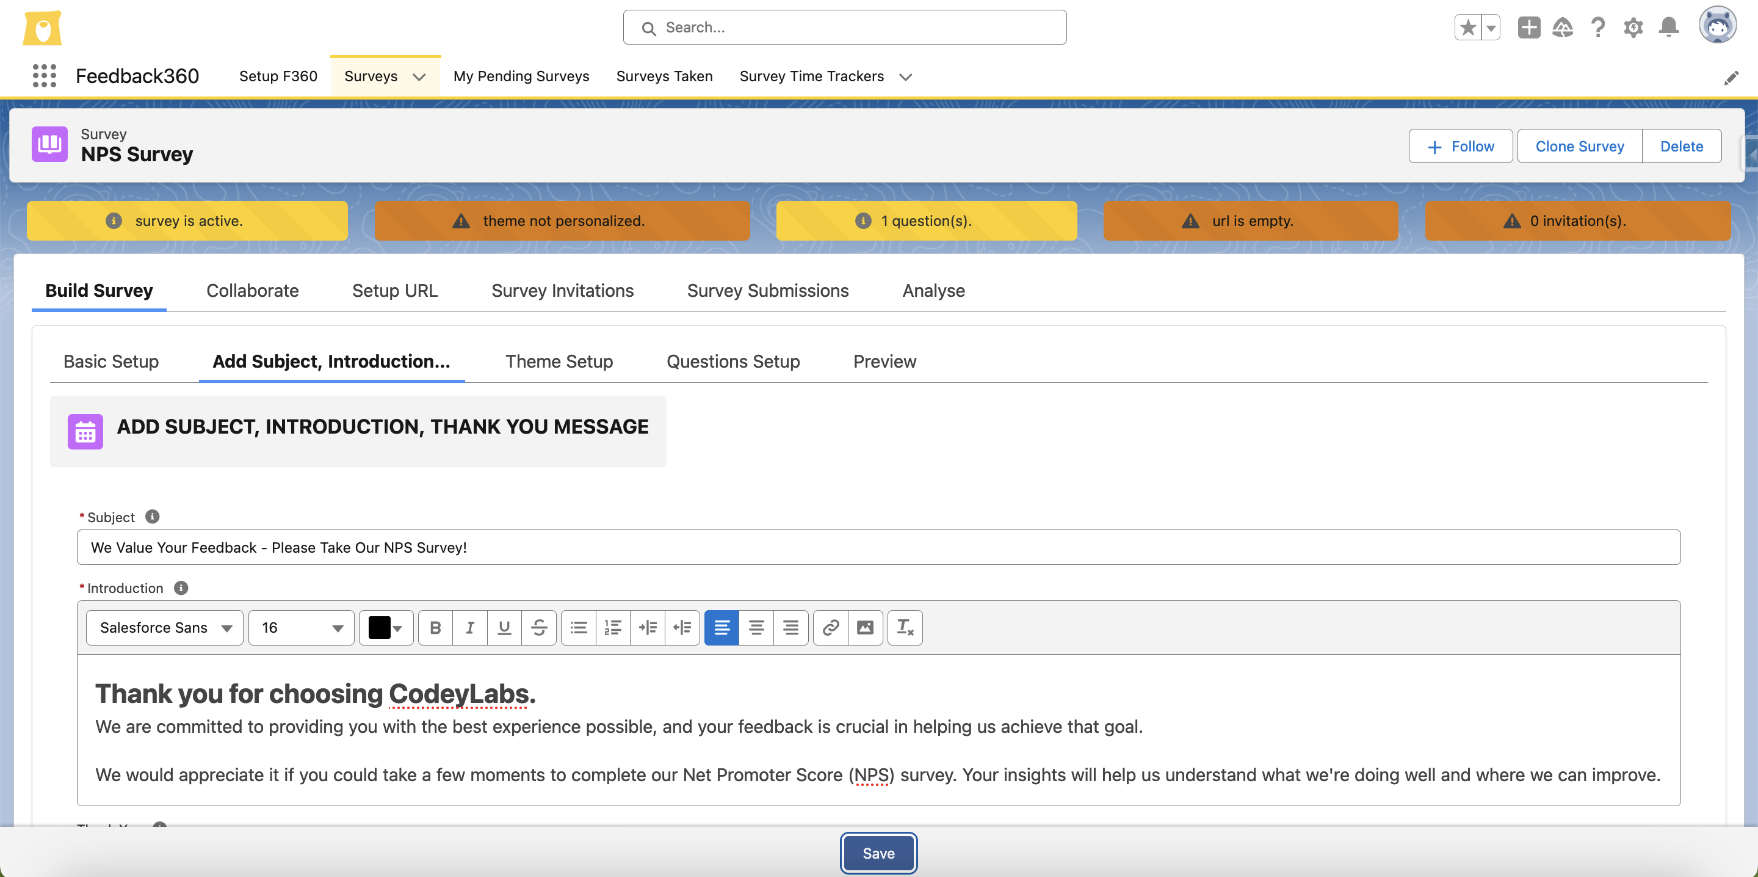
Task: Select the Theme Setup sub-tab
Action: 559,362
